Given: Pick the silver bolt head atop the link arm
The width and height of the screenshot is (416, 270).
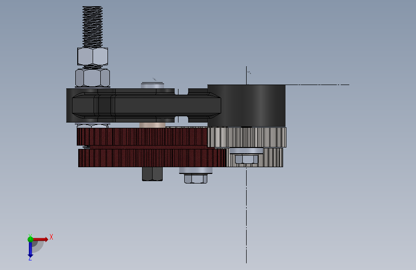Looking at the screenshot, I should [x=152, y=86].
